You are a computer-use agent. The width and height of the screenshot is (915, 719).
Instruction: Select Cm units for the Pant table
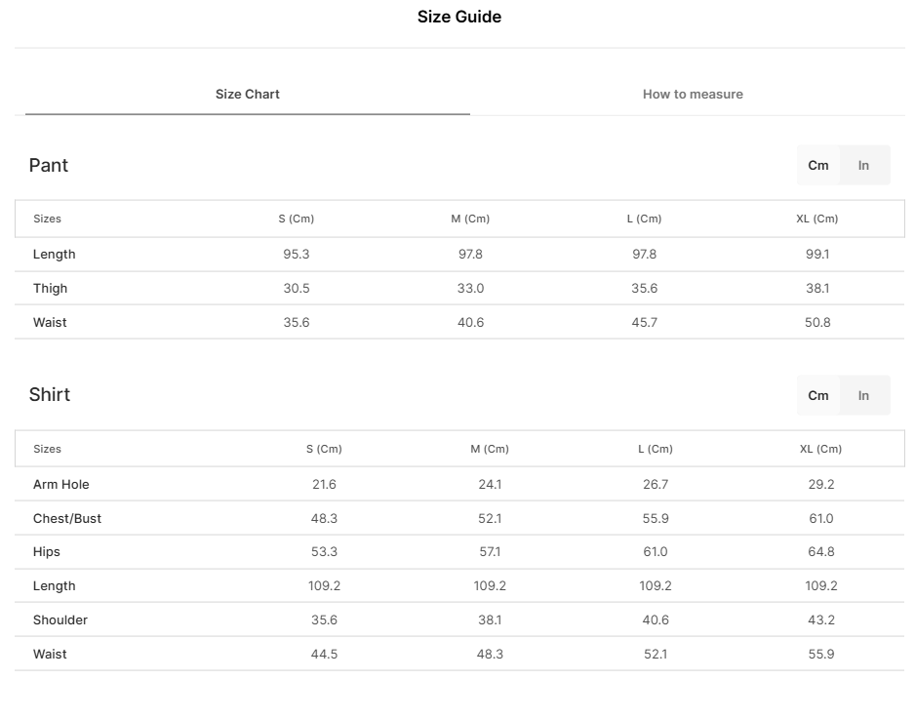click(x=818, y=166)
